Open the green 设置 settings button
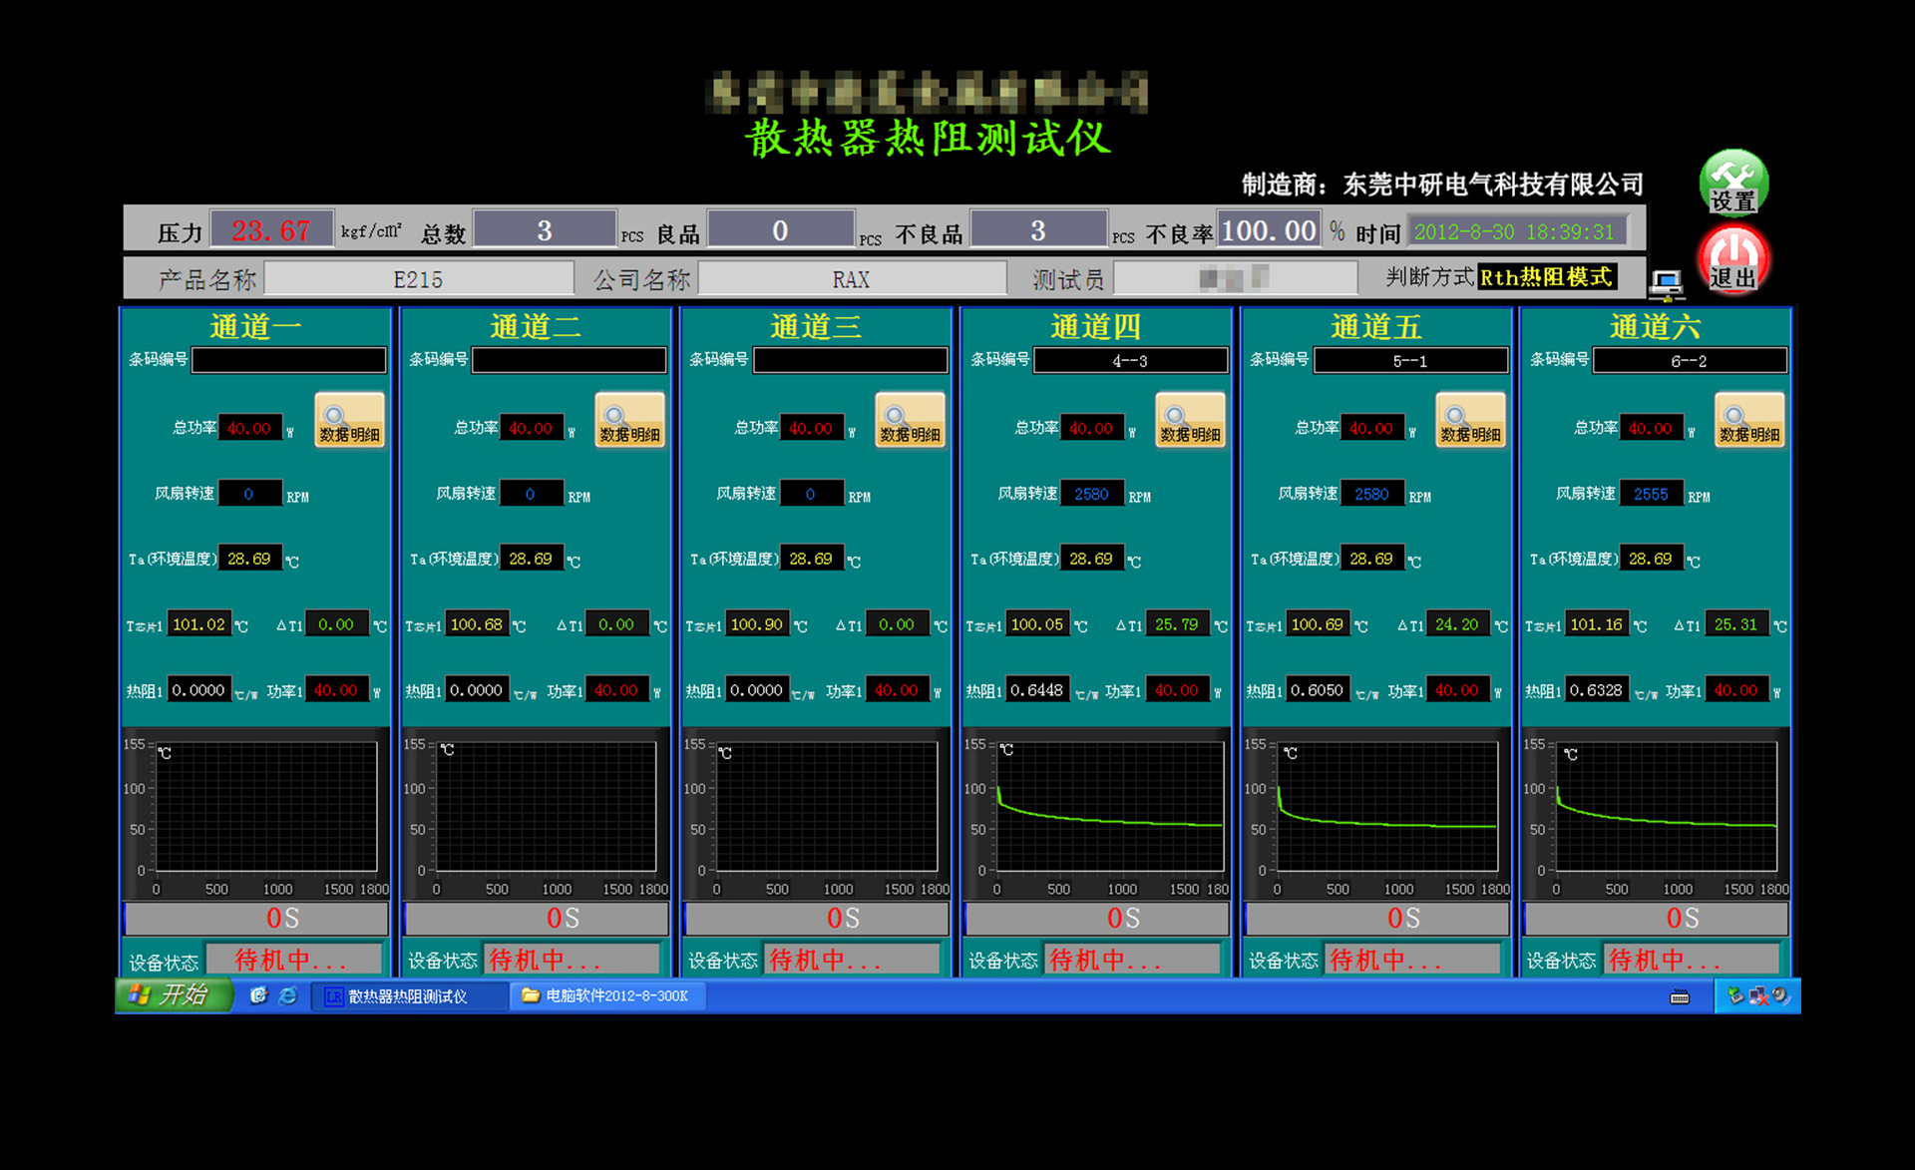1915x1170 pixels. [1732, 183]
